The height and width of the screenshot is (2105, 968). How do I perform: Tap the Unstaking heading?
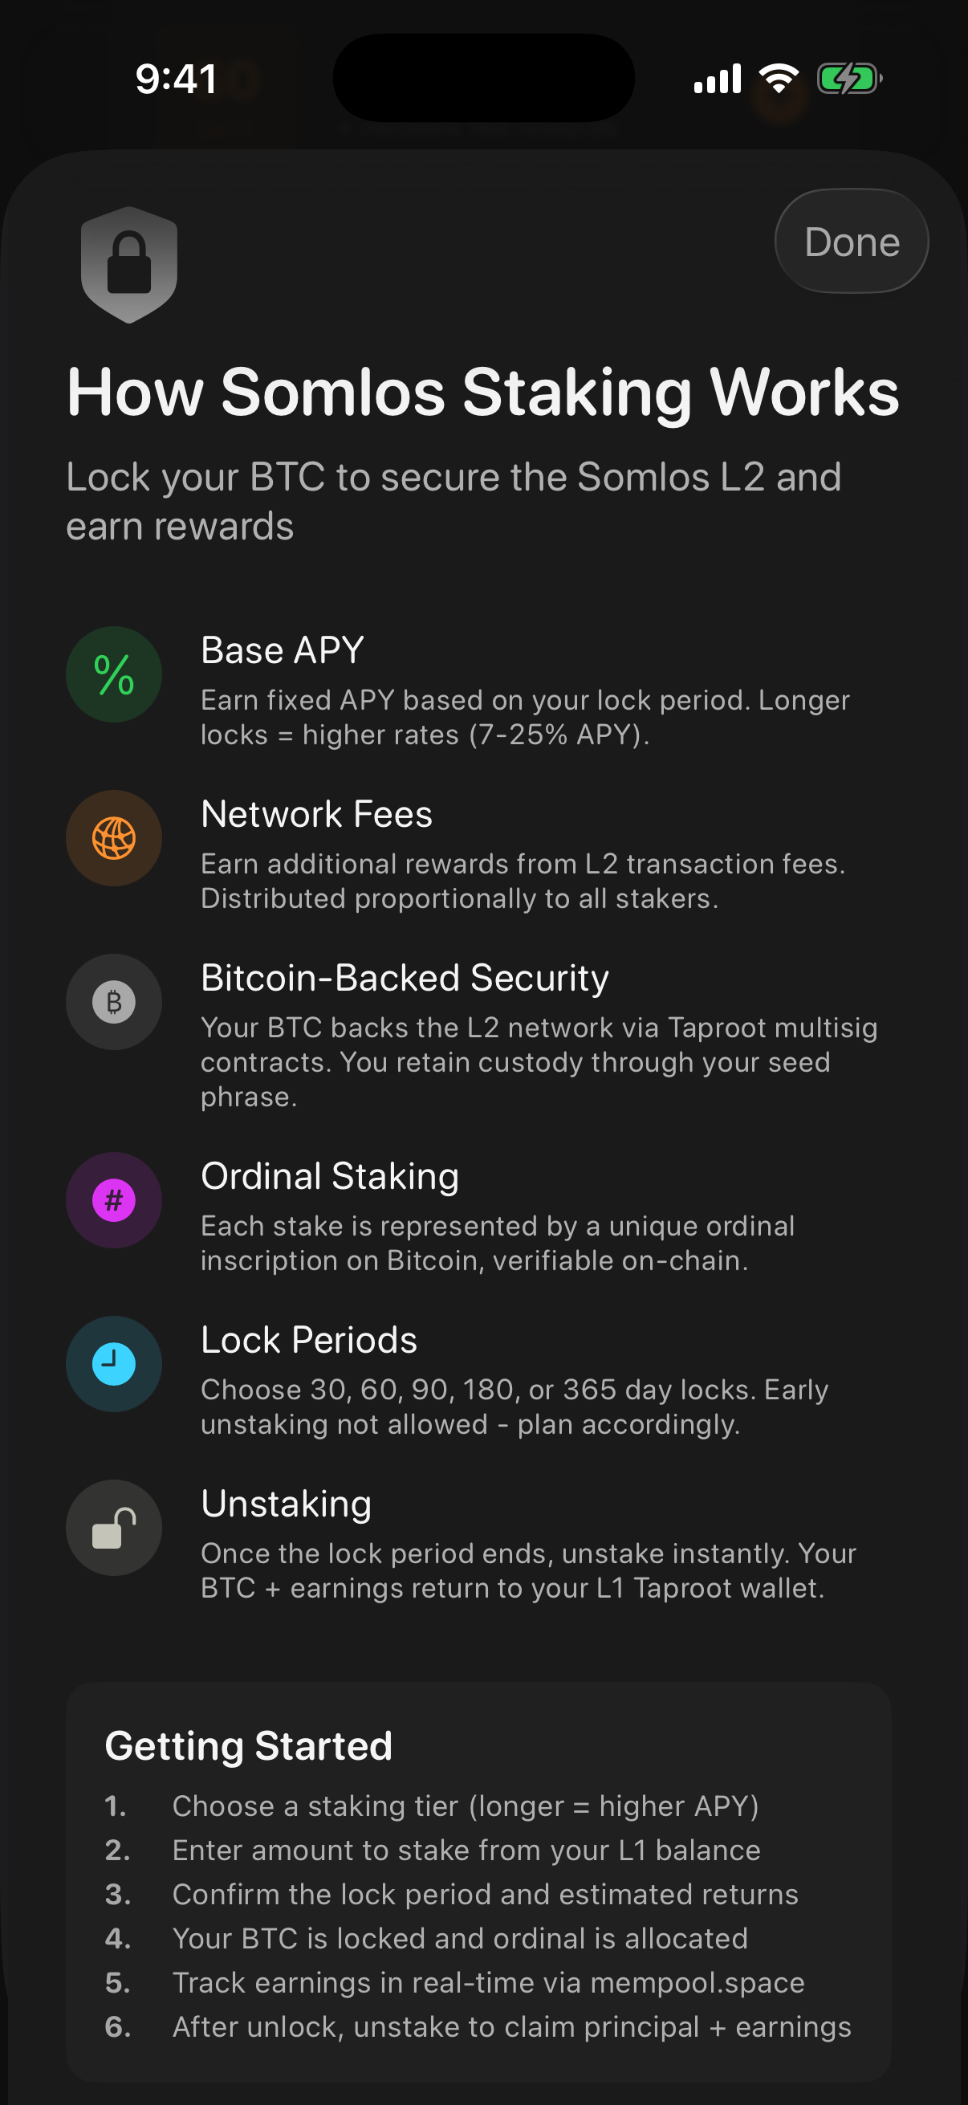(x=287, y=1504)
